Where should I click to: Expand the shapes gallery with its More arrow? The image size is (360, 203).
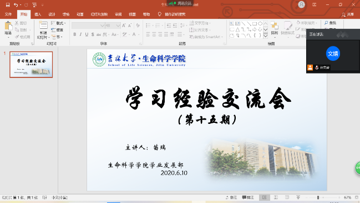[265, 36]
